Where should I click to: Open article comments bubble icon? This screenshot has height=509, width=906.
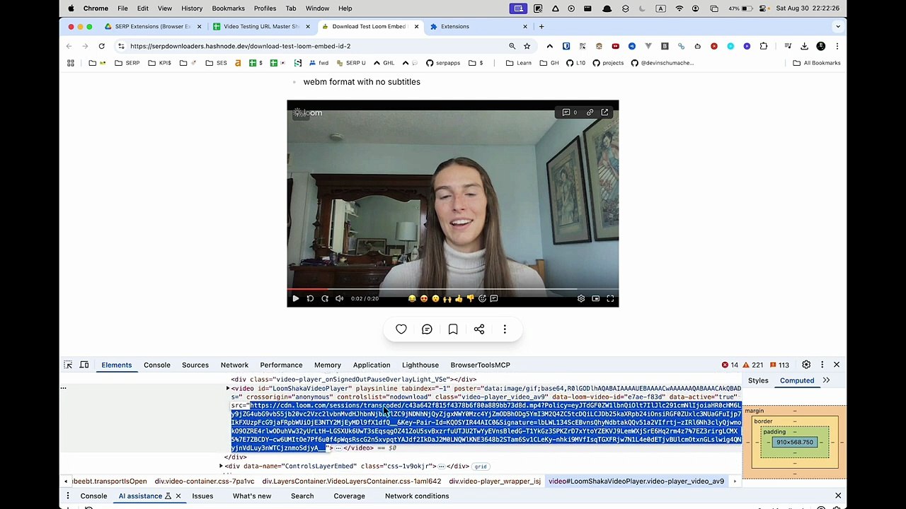coord(427,329)
